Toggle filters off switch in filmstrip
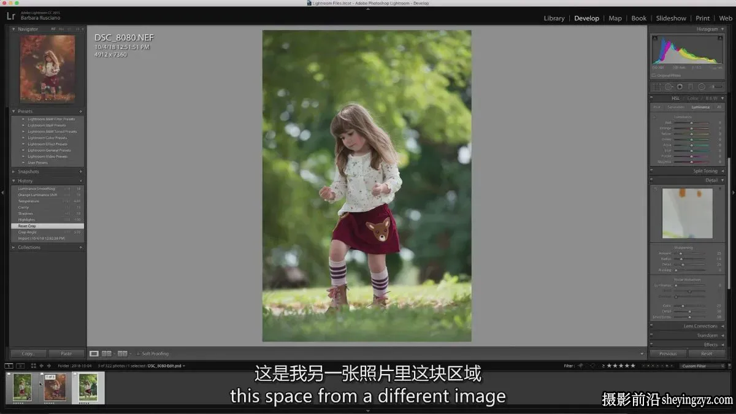Viewport: 736px width, 414px height. [729, 366]
